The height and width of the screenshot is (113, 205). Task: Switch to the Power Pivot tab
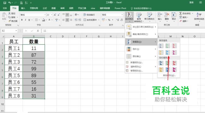pos(120,8)
